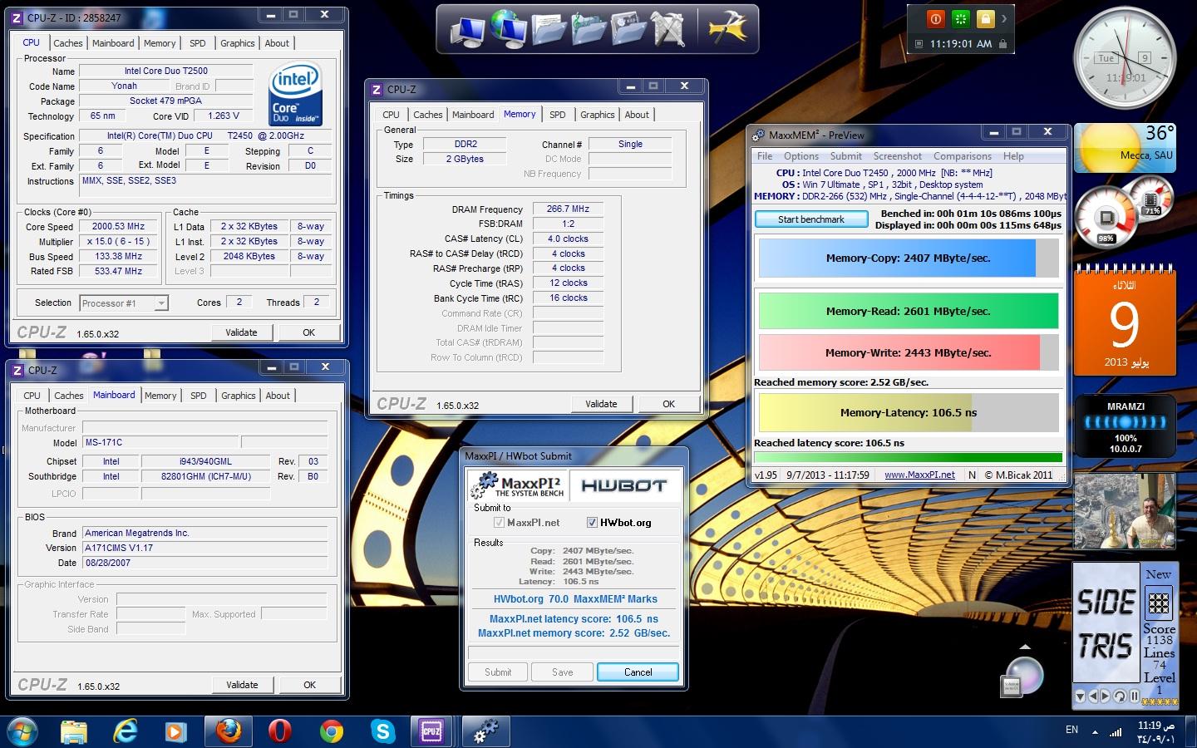
Task: Click the text field in HWbot Submit dialog
Action: click(574, 652)
